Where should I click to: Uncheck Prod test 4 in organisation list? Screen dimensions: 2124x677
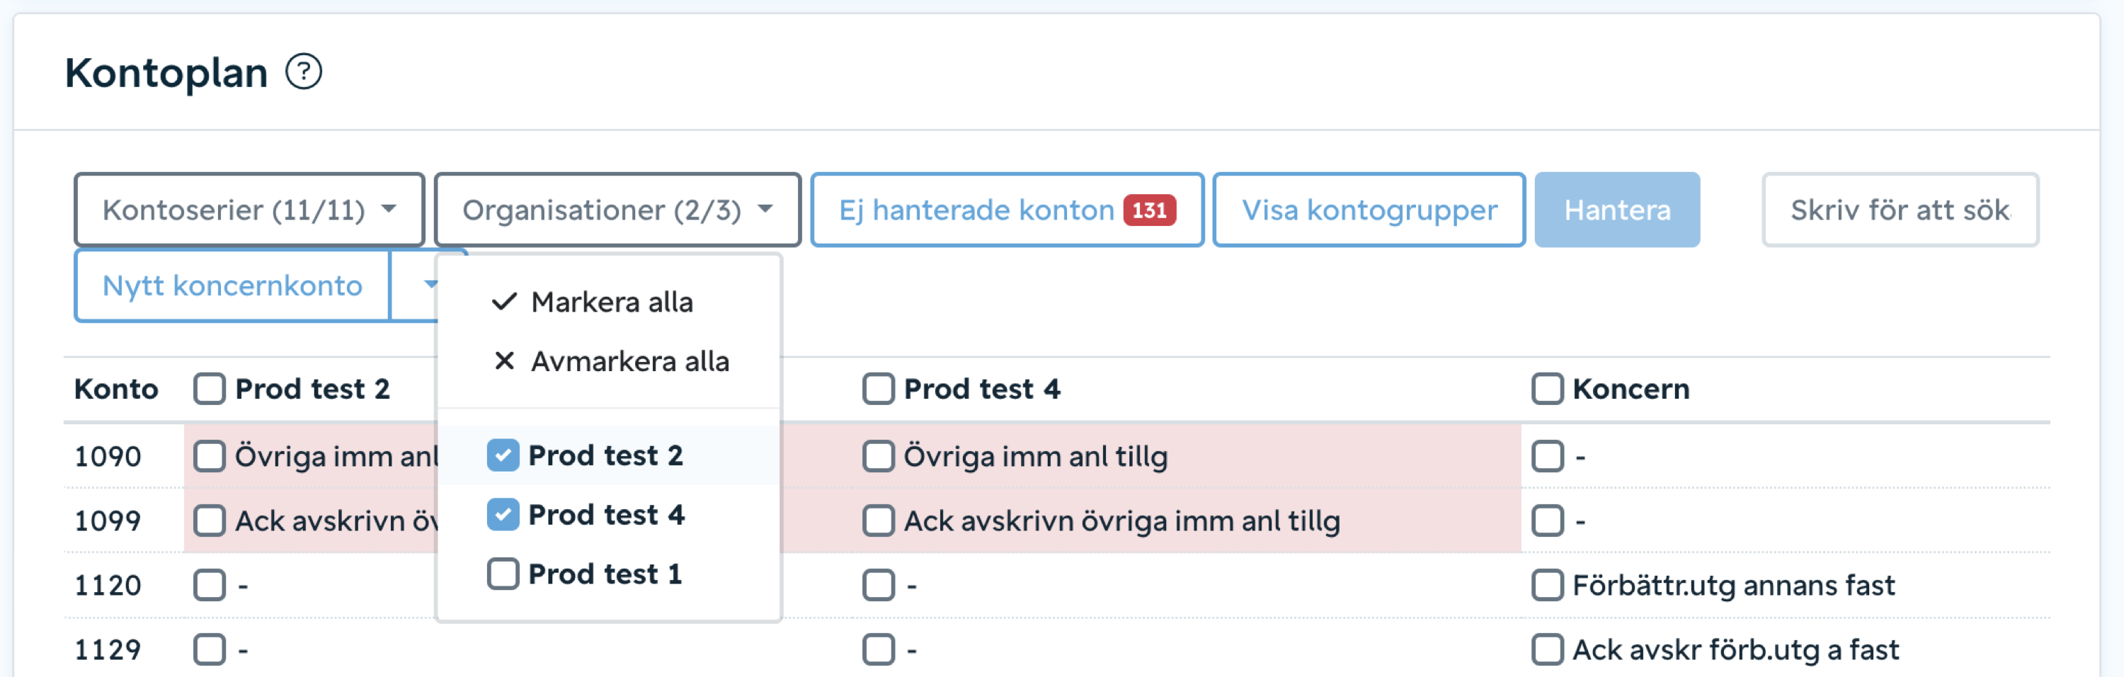click(503, 515)
